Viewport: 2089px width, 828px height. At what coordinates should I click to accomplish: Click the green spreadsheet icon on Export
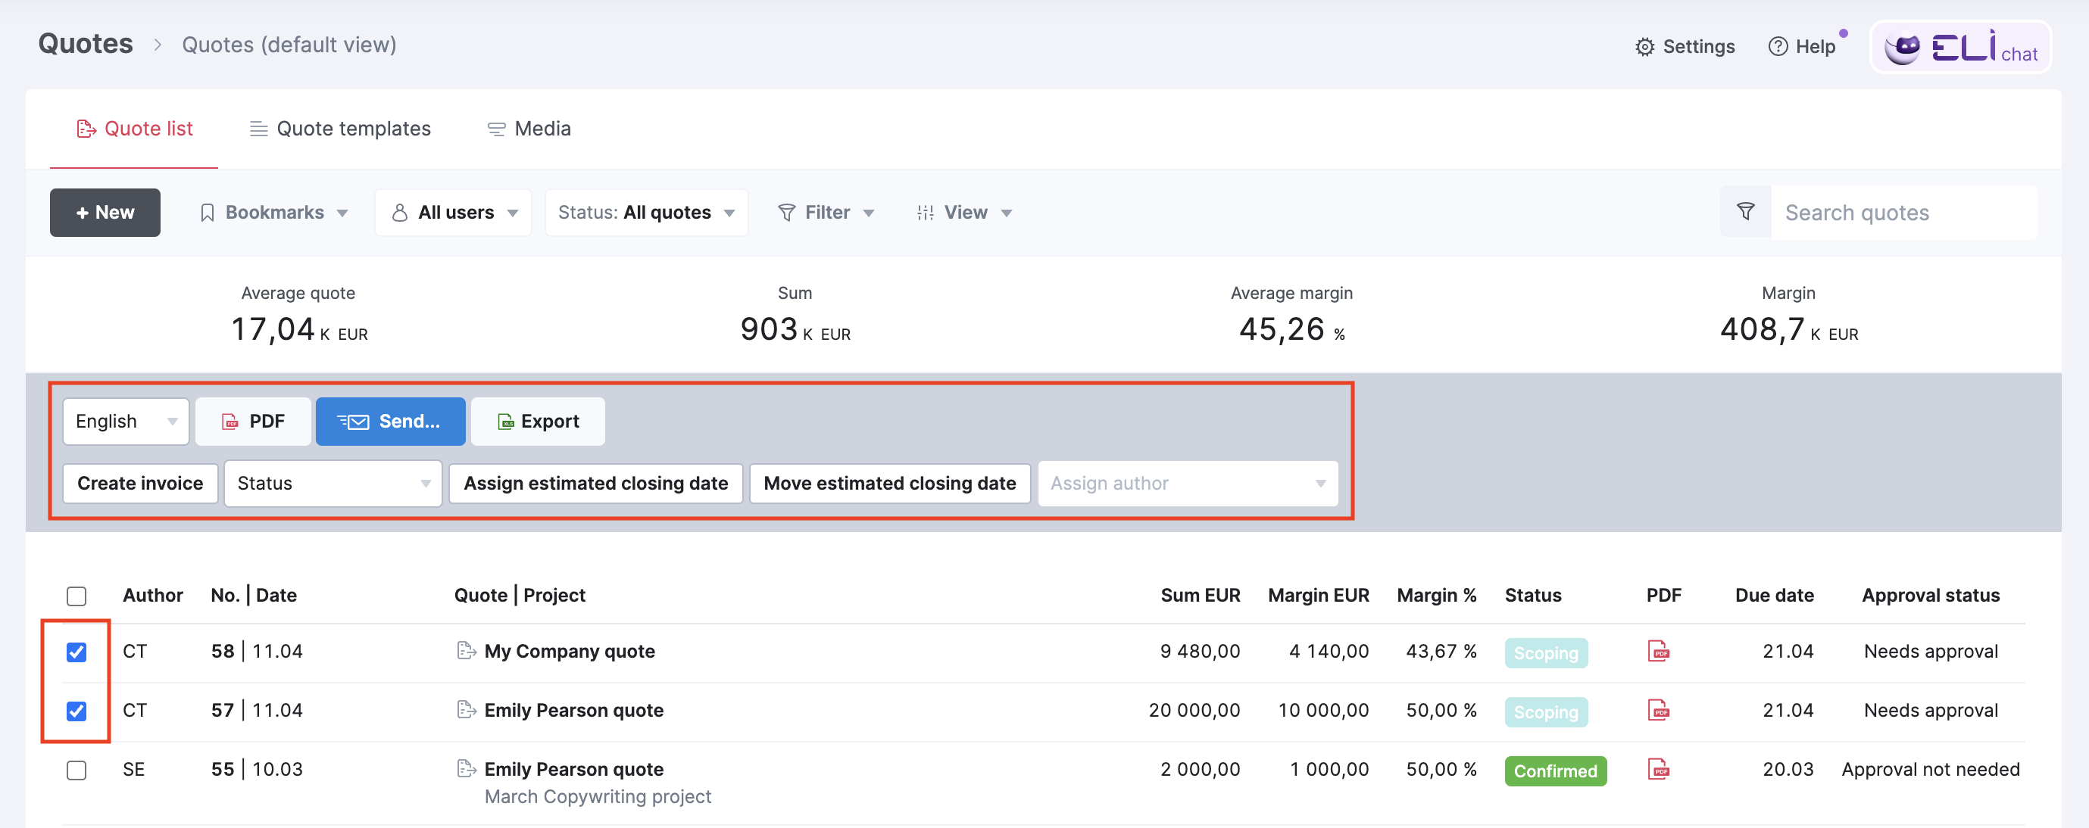(x=505, y=422)
